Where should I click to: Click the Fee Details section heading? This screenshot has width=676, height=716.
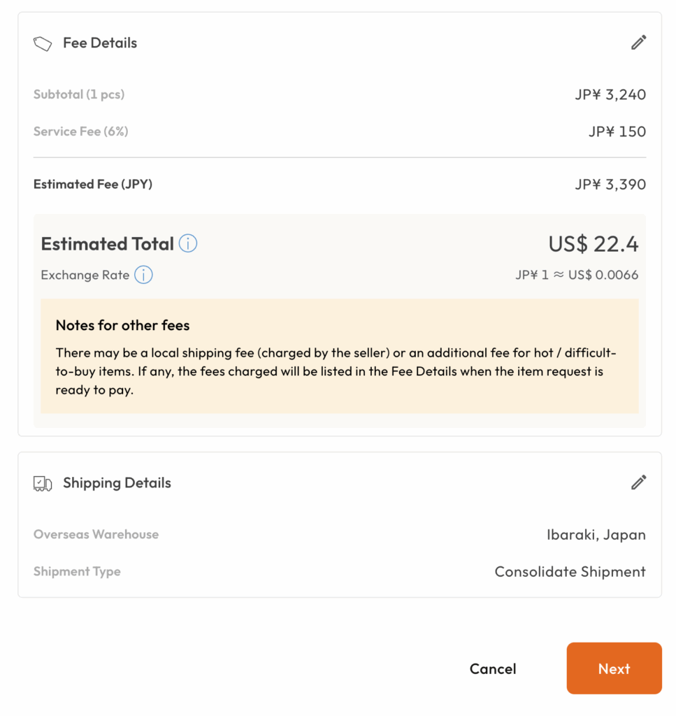[100, 43]
